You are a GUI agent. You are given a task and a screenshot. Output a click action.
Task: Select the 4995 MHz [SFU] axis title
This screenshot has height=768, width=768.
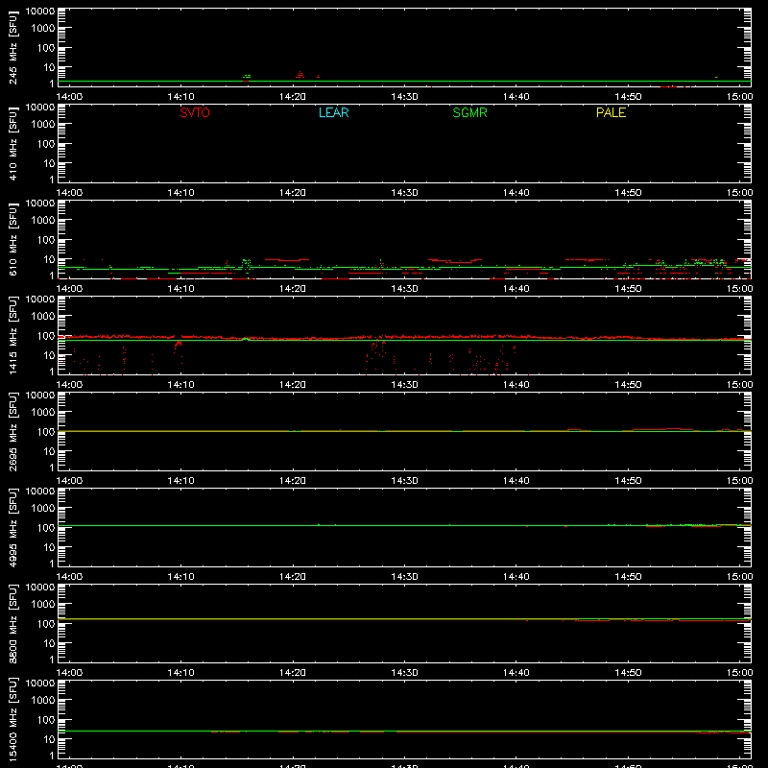coord(12,527)
